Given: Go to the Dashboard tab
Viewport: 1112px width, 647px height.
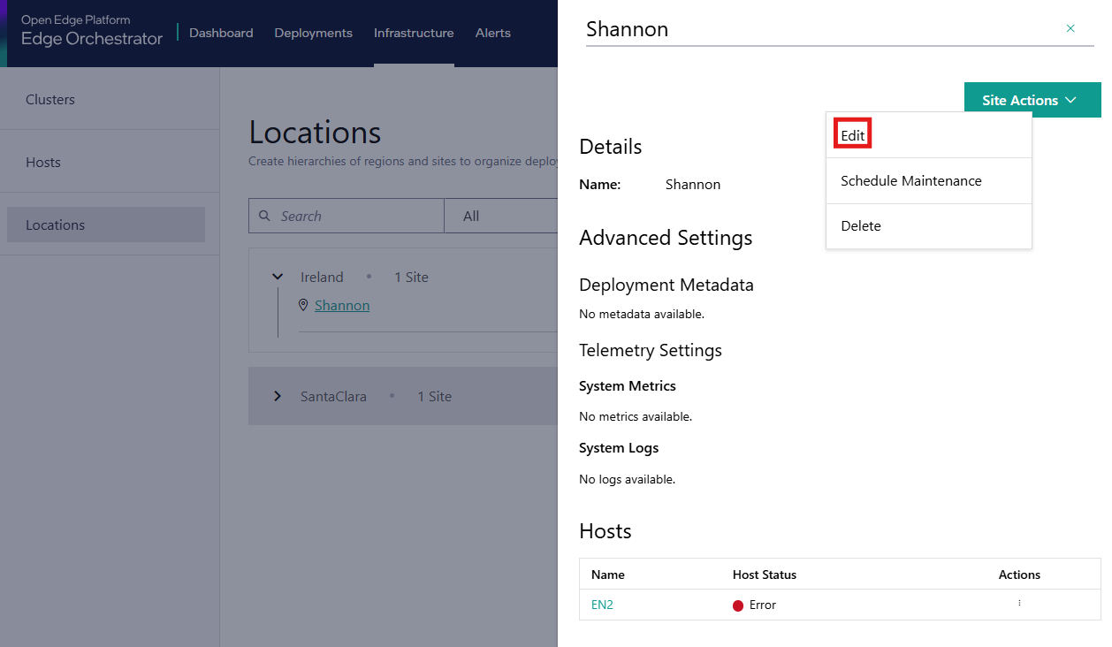Looking at the screenshot, I should pos(221,33).
